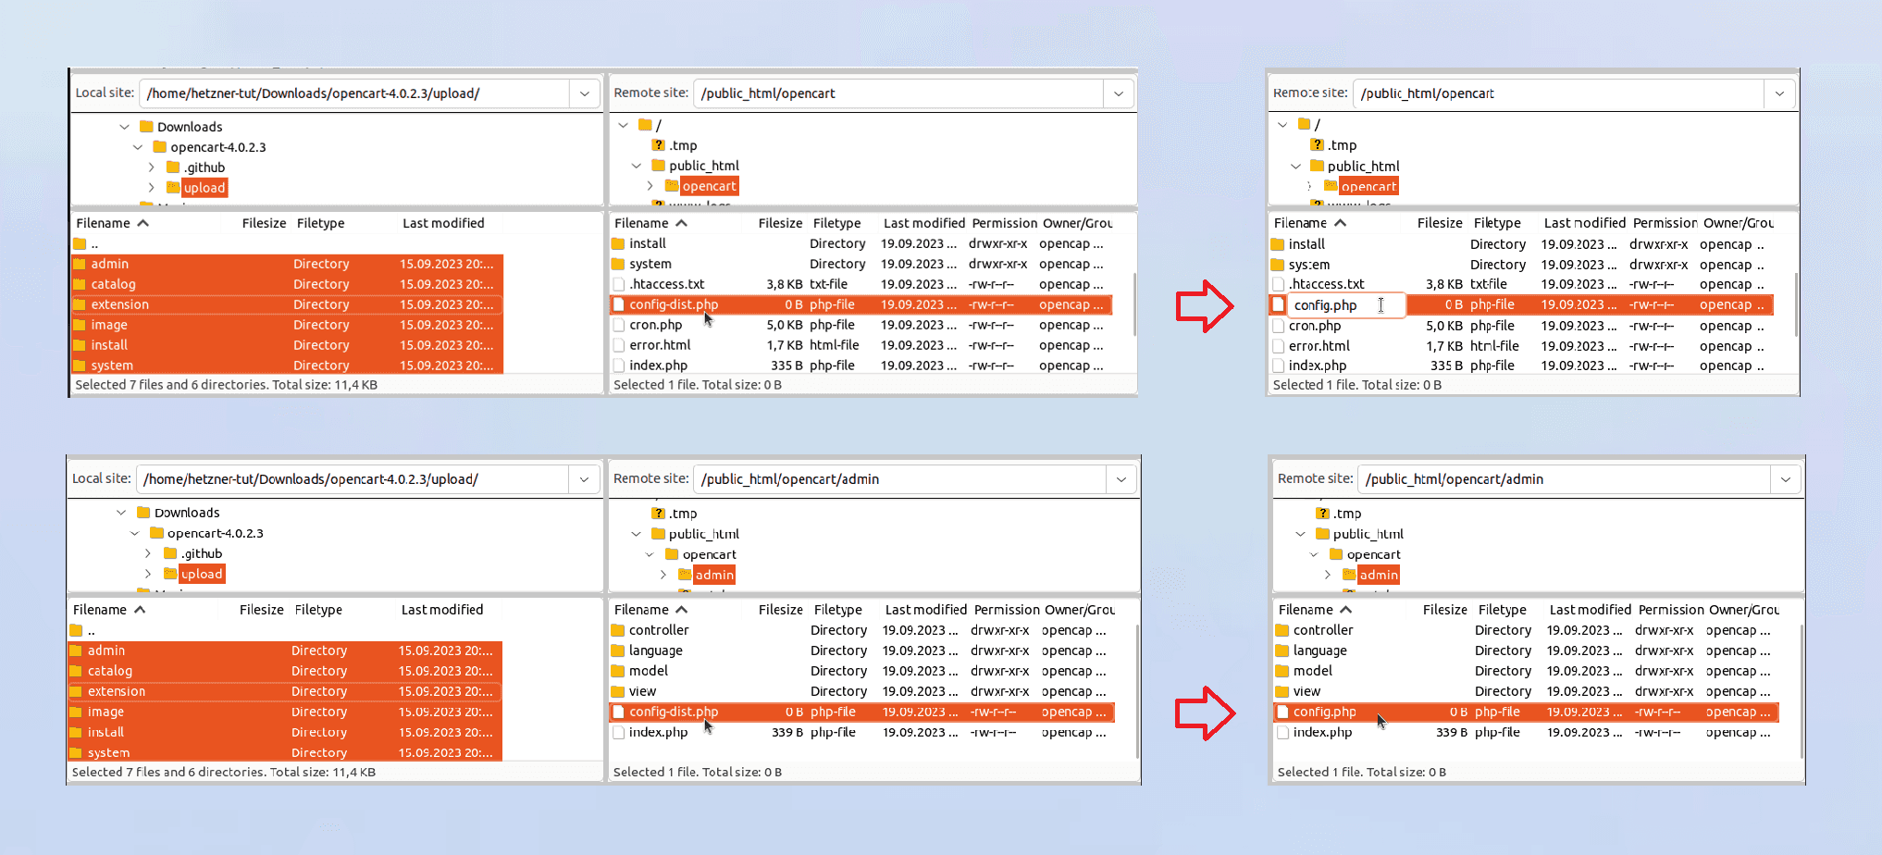Image resolution: width=1882 pixels, height=855 pixels.
Task: Collapse Downloads tree node in upper-left window
Action: coord(124,127)
